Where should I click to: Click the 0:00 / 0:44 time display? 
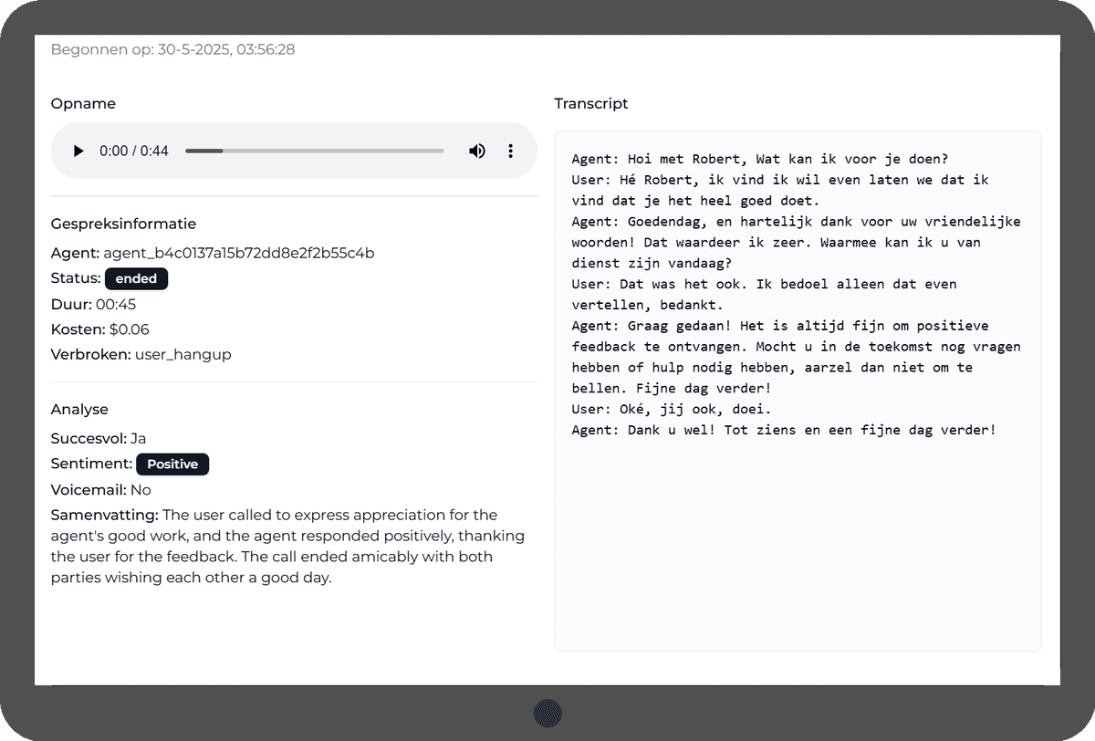tap(133, 151)
